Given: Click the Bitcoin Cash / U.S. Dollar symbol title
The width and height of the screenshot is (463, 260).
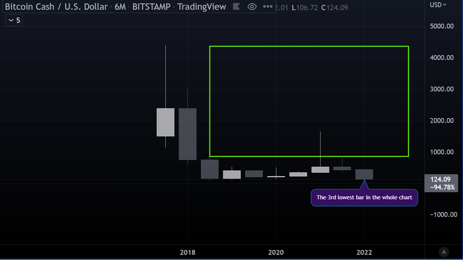Looking at the screenshot, I should [x=56, y=7].
